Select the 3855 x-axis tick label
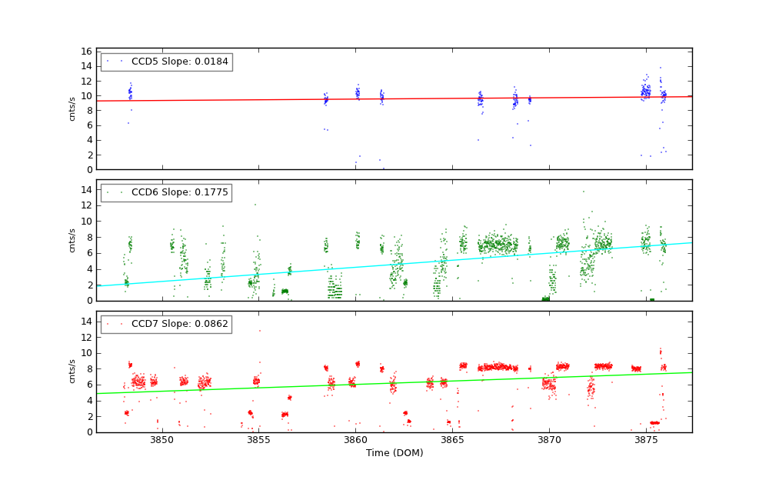Viewport: 769px width, 480px height. pyautogui.click(x=258, y=440)
